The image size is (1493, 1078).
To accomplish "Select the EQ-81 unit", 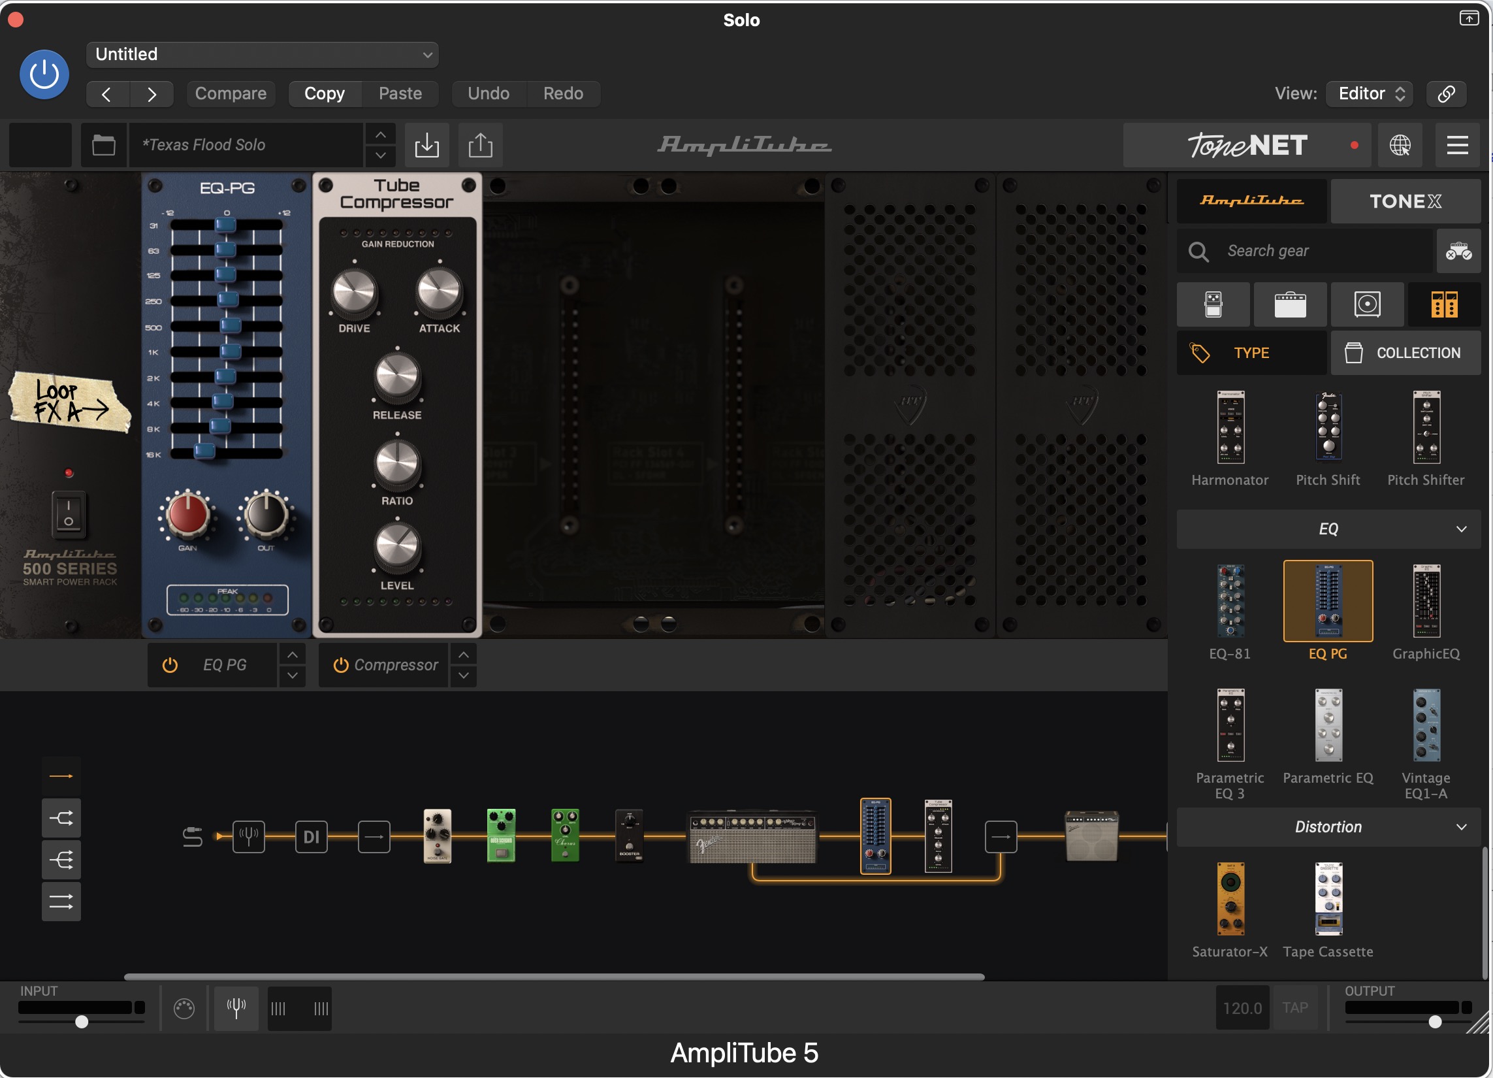I will (1230, 612).
